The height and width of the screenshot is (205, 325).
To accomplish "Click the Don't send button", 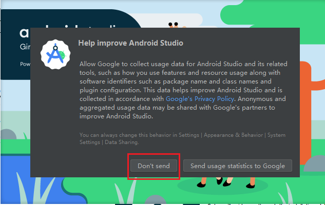I will pyautogui.click(x=154, y=166).
